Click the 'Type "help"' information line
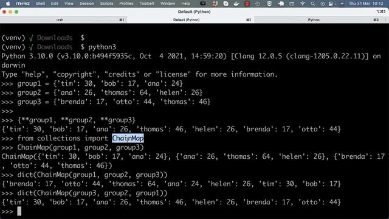This screenshot has height=219, width=389. click(x=139, y=74)
